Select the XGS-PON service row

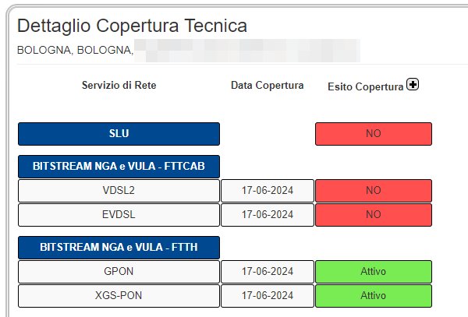119,296
